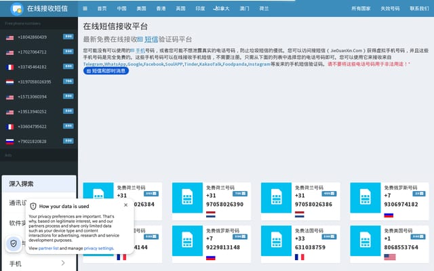Image resolution: width=434 pixels, height=271 pixels.
Task: Click Russian flag under number 9229813148
Action: click(x=211, y=257)
